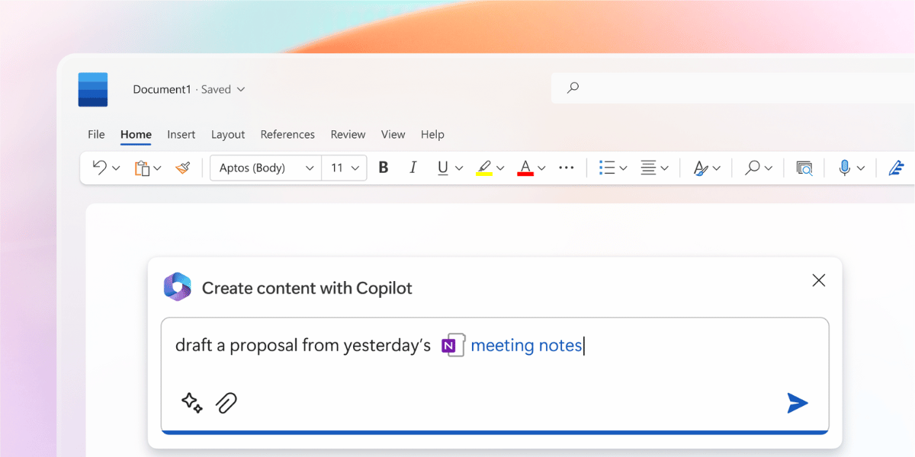Open the Insert tab

(181, 134)
